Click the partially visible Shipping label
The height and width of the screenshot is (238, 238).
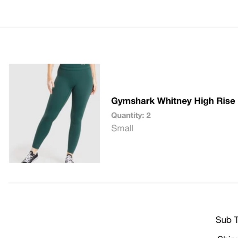tap(228, 237)
